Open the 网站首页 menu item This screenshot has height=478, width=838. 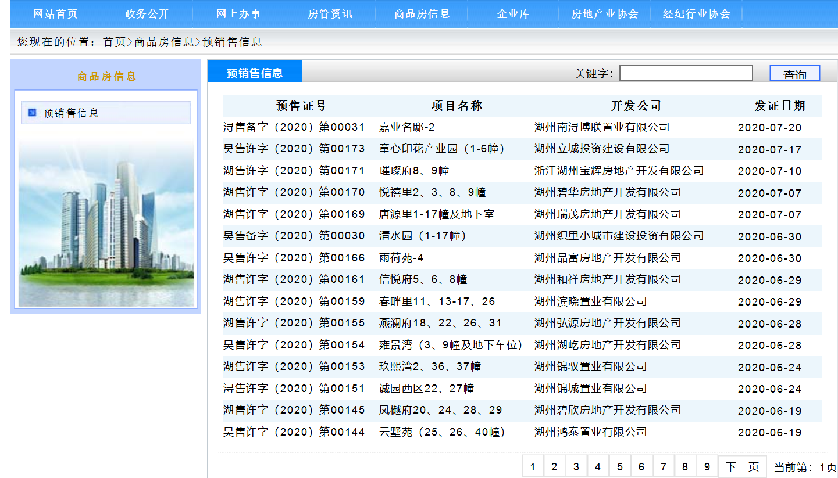[55, 14]
